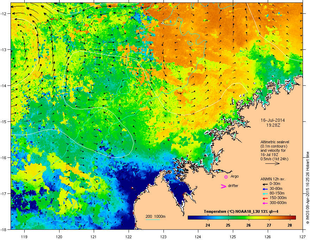Click the red 150-300m legend arrow
This screenshot has width=310, height=240.
[x=265, y=198]
